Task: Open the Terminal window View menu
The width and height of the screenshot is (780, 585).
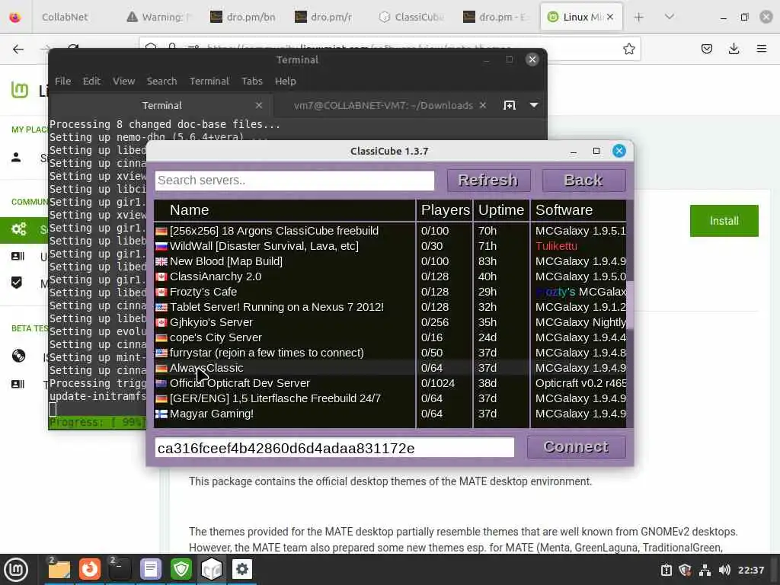Action: (x=123, y=81)
